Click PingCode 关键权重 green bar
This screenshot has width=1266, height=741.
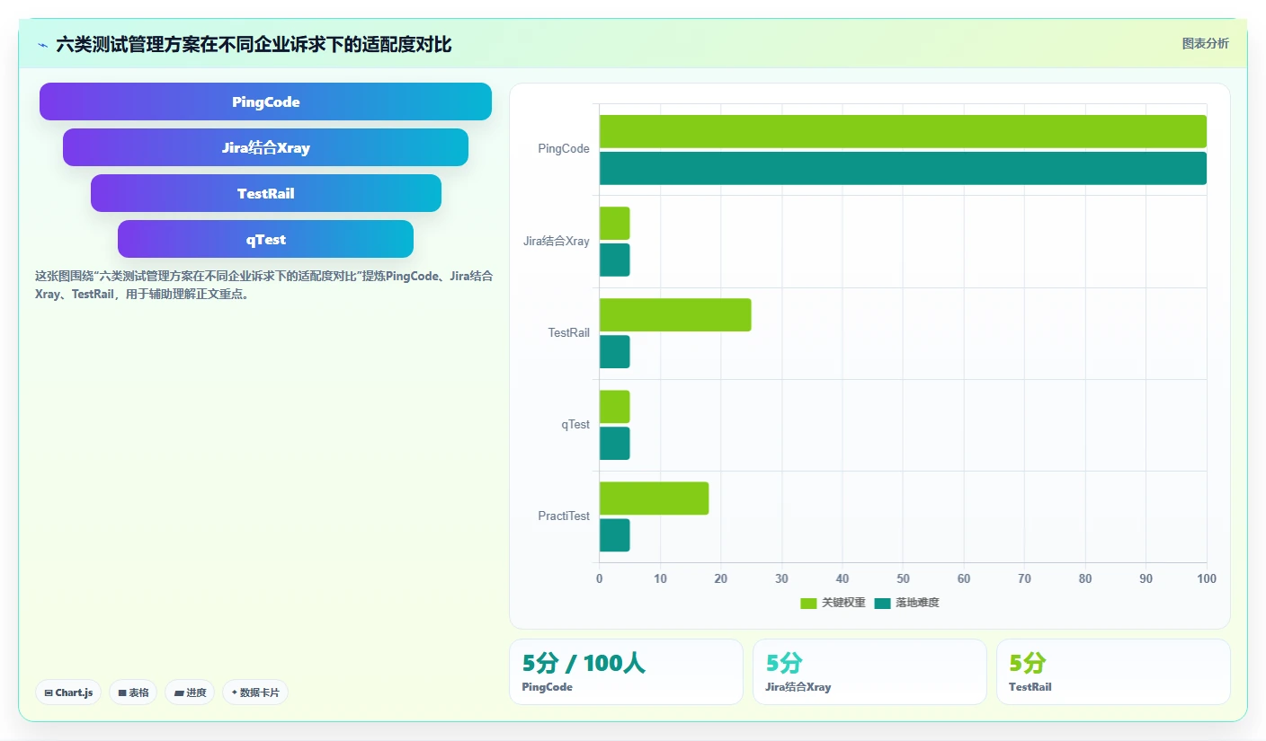(x=903, y=131)
